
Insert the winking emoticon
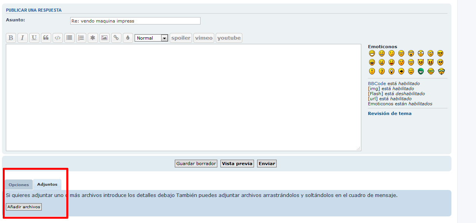392,53
